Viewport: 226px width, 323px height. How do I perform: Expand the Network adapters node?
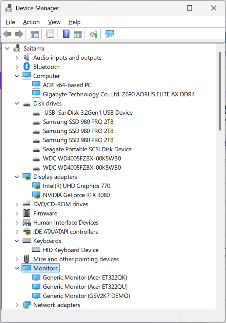pos(17,305)
